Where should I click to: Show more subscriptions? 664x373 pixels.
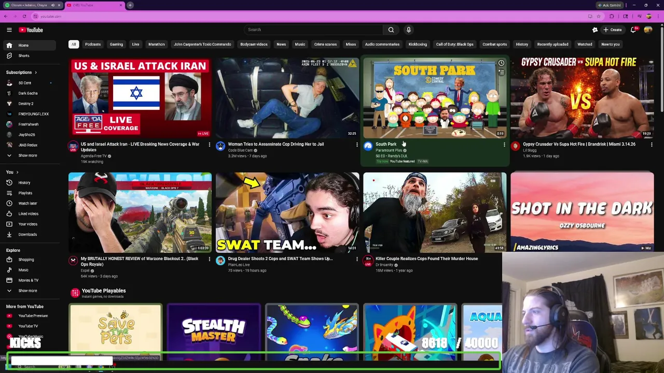click(29, 155)
